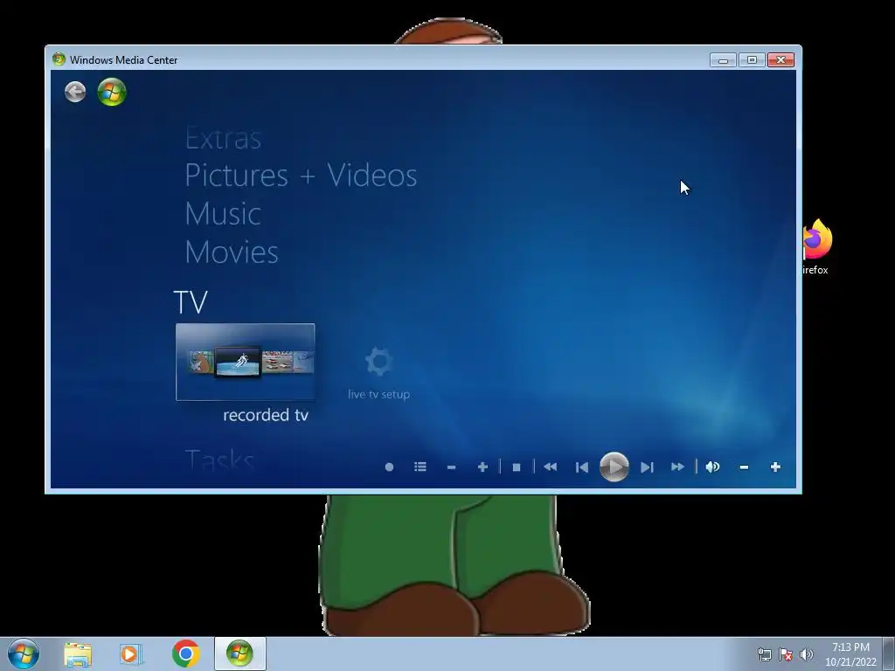Skip forward to next track
Image resolution: width=895 pixels, height=671 pixels.
pos(647,467)
